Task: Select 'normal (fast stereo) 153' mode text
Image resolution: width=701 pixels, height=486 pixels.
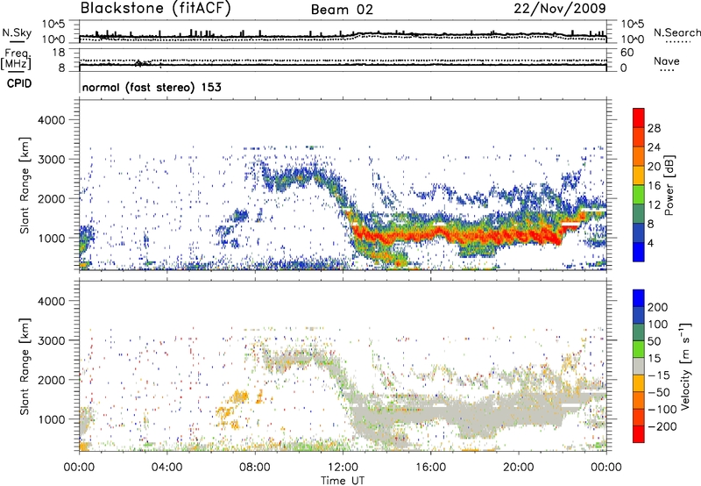Action: [152, 87]
